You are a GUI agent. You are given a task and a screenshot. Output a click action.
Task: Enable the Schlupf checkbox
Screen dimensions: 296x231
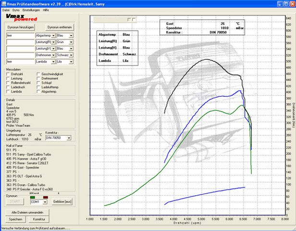(x=38, y=83)
